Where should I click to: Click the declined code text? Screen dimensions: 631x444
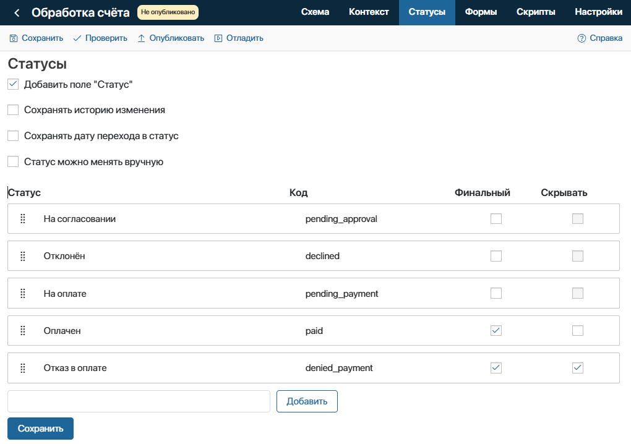coord(322,256)
